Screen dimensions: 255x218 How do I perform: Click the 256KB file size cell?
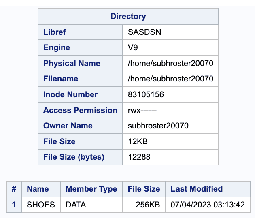pos(149,205)
